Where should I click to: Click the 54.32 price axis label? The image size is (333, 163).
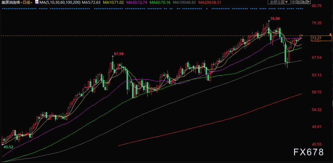coord(317,110)
